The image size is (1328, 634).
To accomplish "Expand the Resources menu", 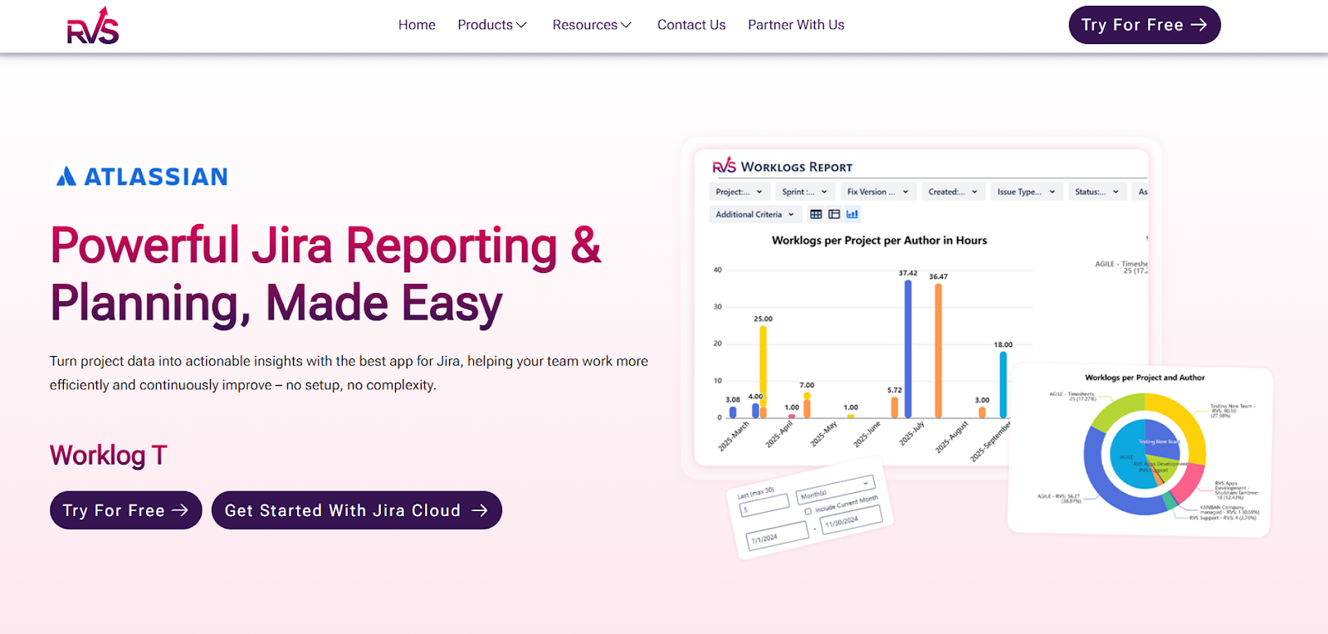I will click(x=592, y=25).
